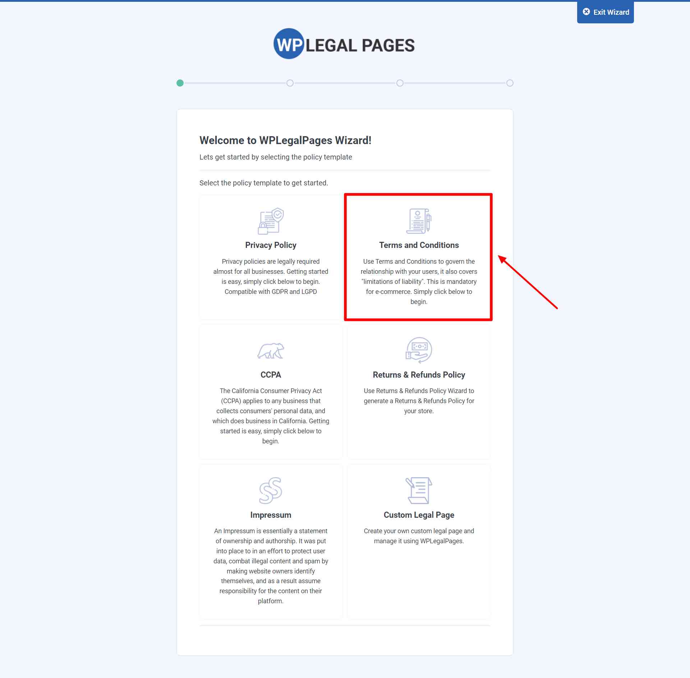
Task: Click the third wizard step circle
Action: 400,83
